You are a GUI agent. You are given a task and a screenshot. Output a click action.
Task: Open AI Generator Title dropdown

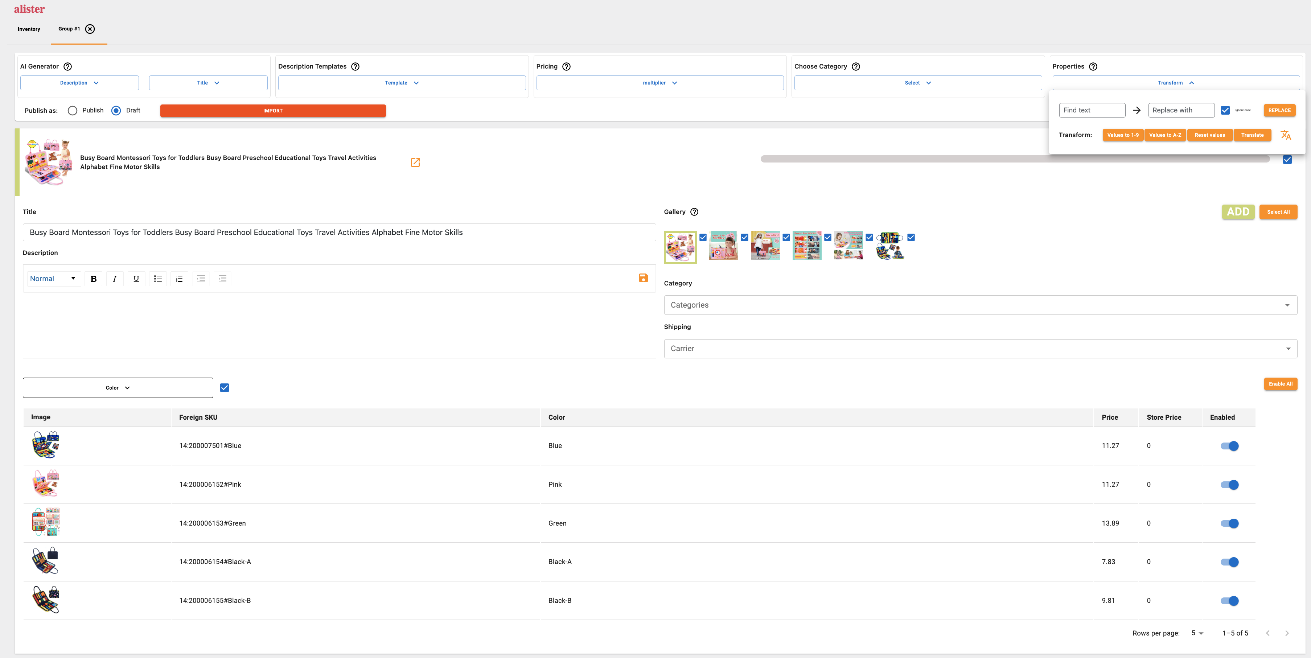point(208,83)
